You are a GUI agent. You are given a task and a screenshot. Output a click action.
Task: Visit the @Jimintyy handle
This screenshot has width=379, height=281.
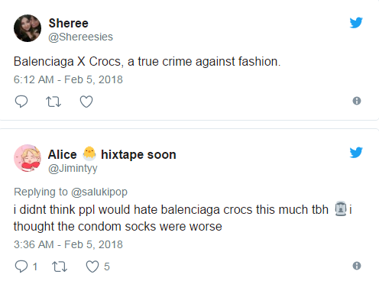point(73,169)
